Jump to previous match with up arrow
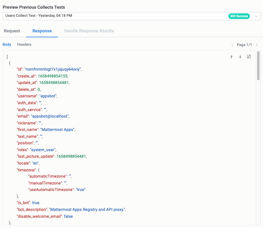 tap(231, 57)
